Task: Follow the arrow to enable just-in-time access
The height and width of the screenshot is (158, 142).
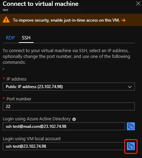Action: pyautogui.click(x=123, y=20)
